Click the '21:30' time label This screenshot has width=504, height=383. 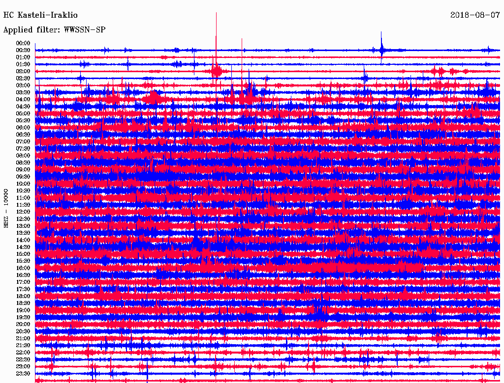23,346
